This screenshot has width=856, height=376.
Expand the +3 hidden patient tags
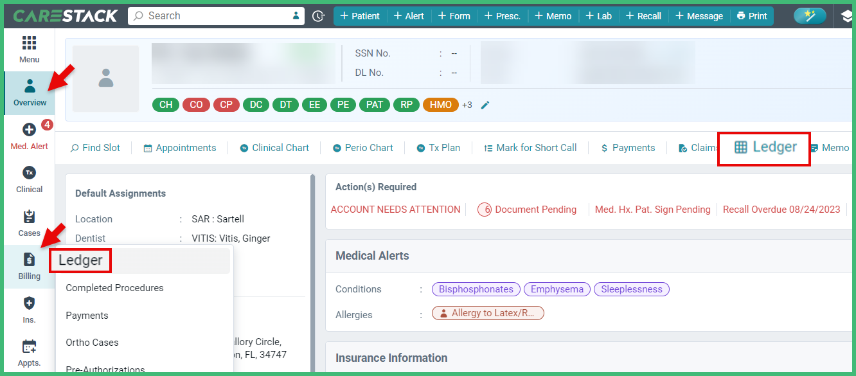pyautogui.click(x=467, y=104)
